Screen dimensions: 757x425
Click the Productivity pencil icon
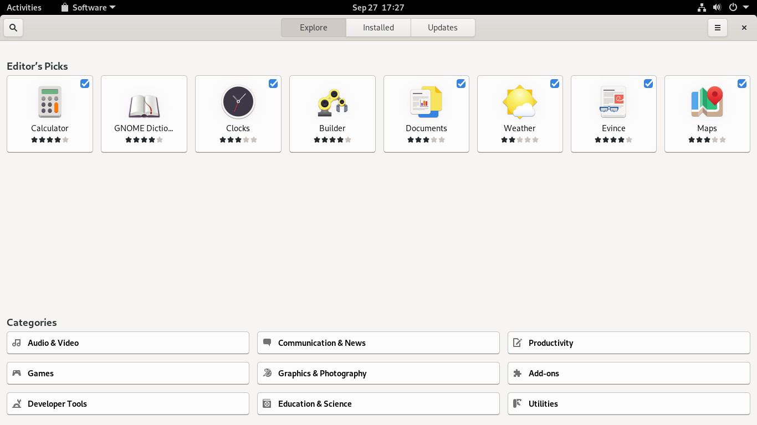(x=518, y=343)
